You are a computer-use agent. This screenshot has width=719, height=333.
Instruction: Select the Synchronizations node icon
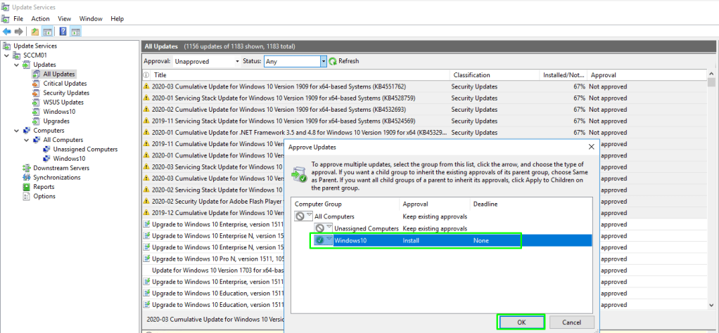click(27, 178)
